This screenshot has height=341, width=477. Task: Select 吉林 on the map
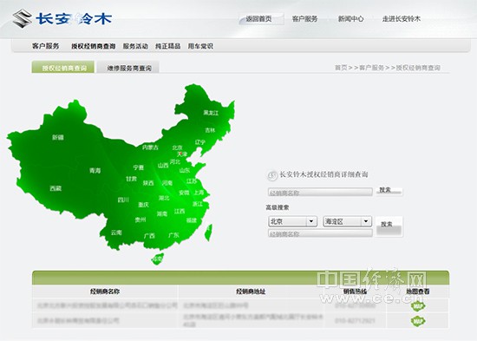pyautogui.click(x=210, y=130)
